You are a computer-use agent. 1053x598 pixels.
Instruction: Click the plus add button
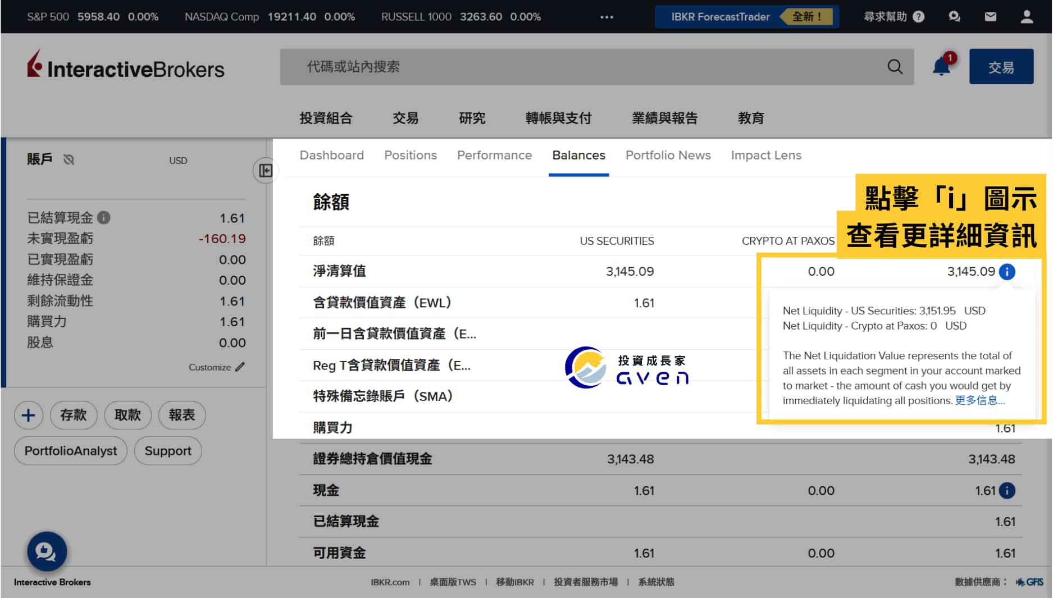point(28,415)
